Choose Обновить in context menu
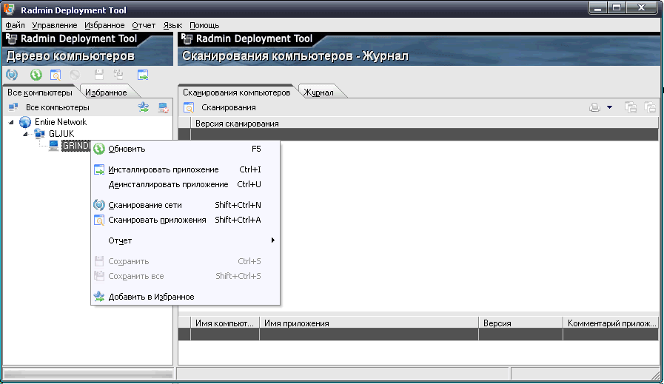Viewport: 664px width, 384px height. [186, 149]
